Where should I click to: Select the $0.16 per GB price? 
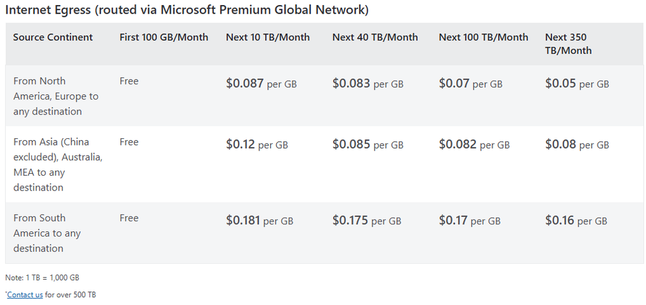coord(576,220)
